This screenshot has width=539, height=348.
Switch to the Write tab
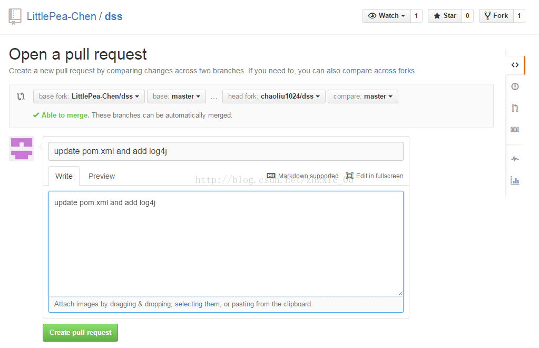(x=64, y=176)
